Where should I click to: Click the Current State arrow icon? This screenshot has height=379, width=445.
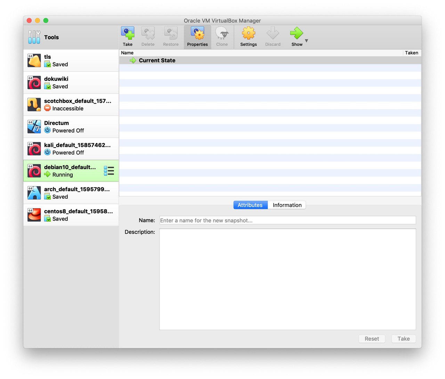[x=133, y=61]
